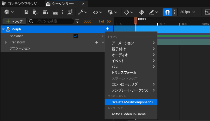Click the add Track button
Screen dimensions: 210x121
(x=14, y=21)
